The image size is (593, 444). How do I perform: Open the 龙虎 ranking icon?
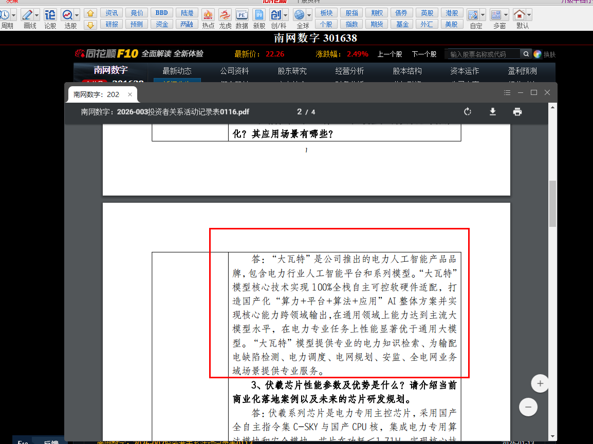click(x=225, y=15)
